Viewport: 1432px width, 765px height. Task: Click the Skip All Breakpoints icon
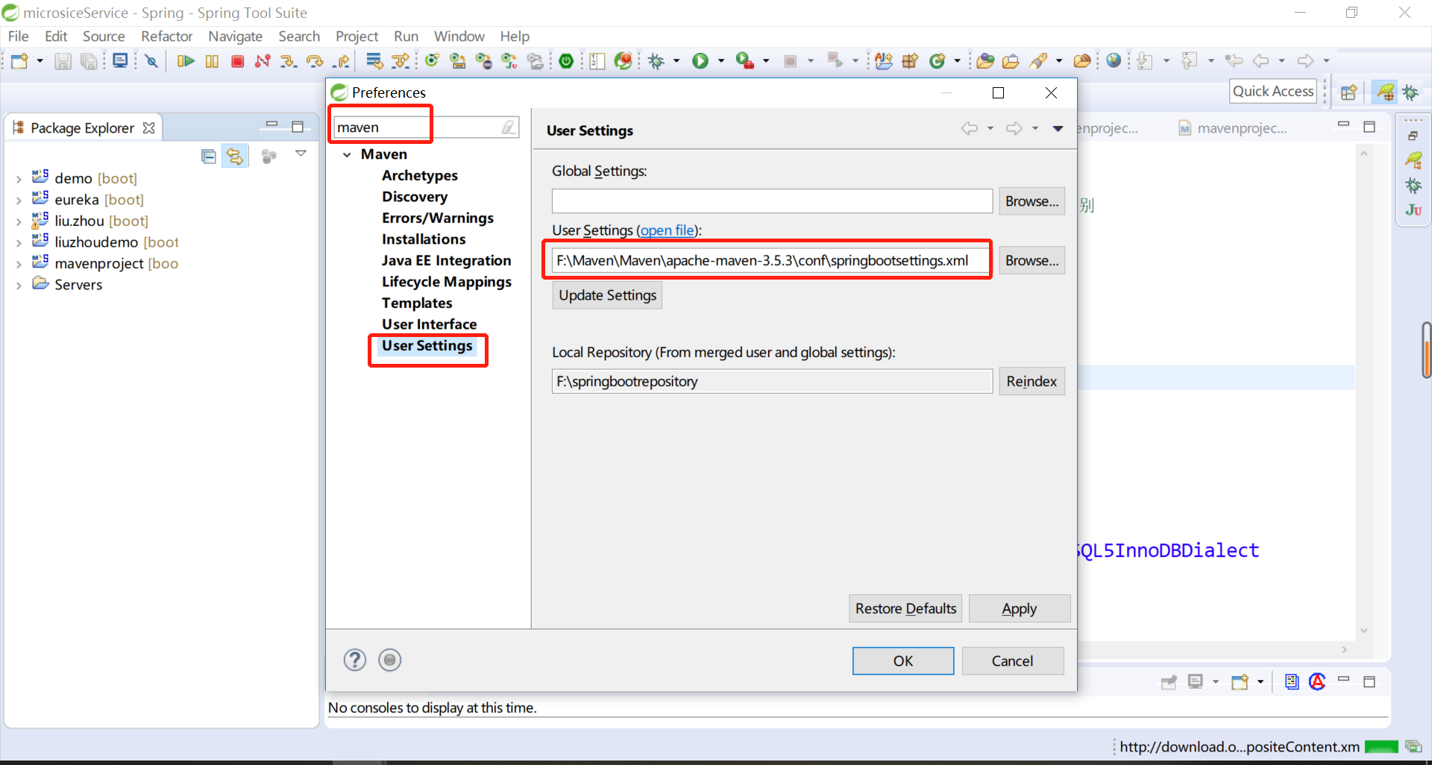[x=151, y=61]
